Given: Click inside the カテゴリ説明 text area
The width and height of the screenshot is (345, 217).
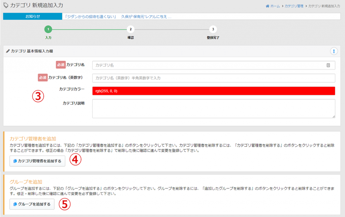Looking at the screenshot, I should point(214,108).
